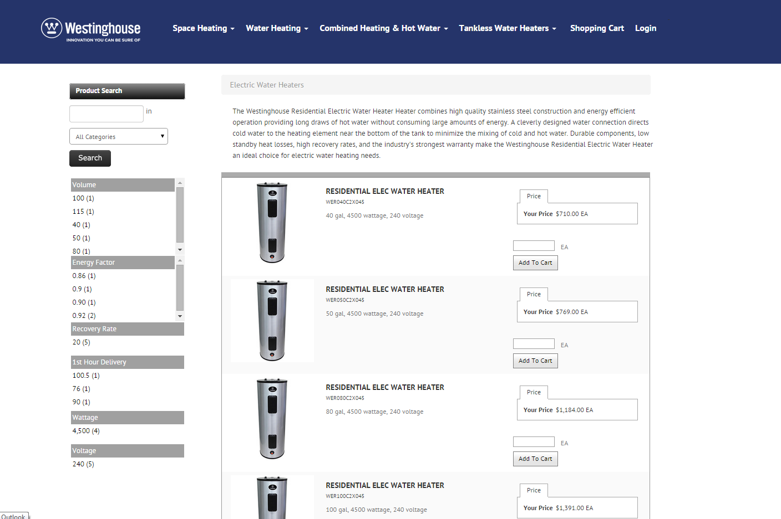
Task: Expand Tankless Water Heaters menu
Action: (x=508, y=28)
